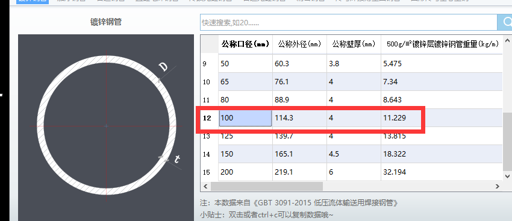Select the 公称外径(mm) column header

click(x=299, y=44)
